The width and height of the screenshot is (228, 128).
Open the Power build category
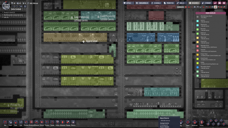point(16,122)
